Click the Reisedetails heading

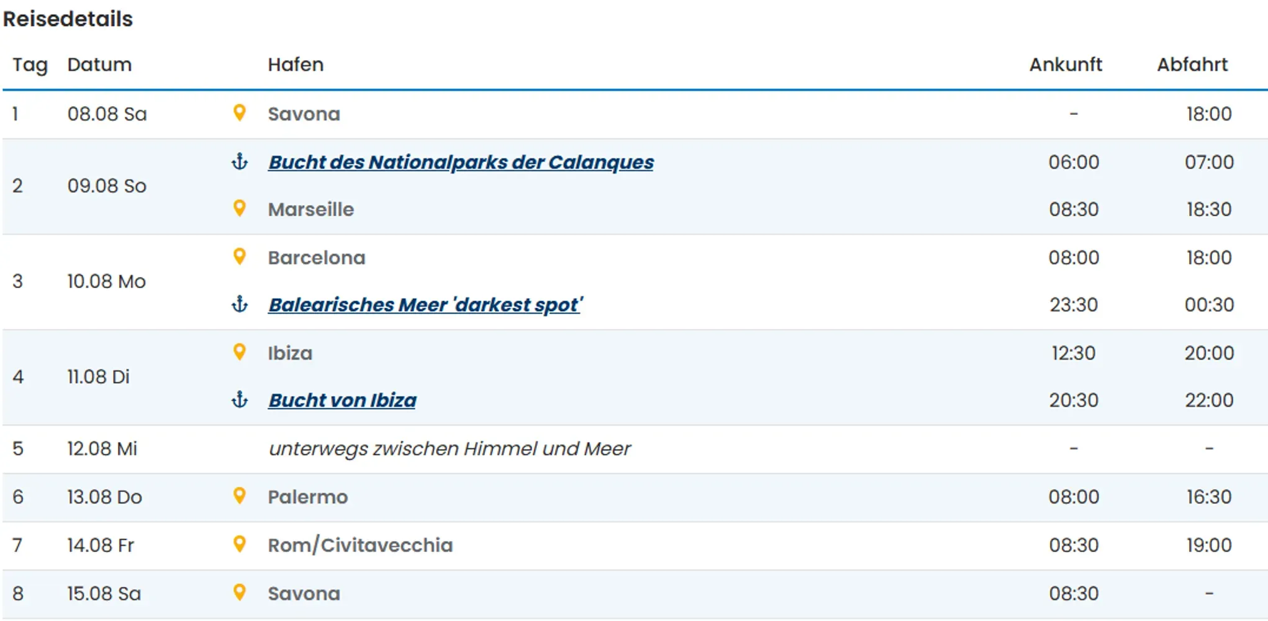click(68, 19)
